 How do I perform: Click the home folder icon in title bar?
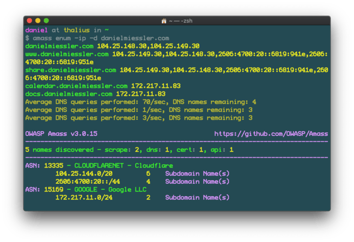tap(164, 21)
